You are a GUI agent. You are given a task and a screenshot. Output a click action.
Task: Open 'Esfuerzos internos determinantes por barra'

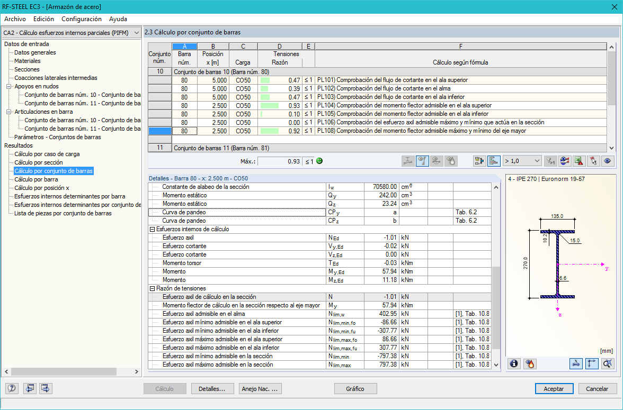(69, 196)
